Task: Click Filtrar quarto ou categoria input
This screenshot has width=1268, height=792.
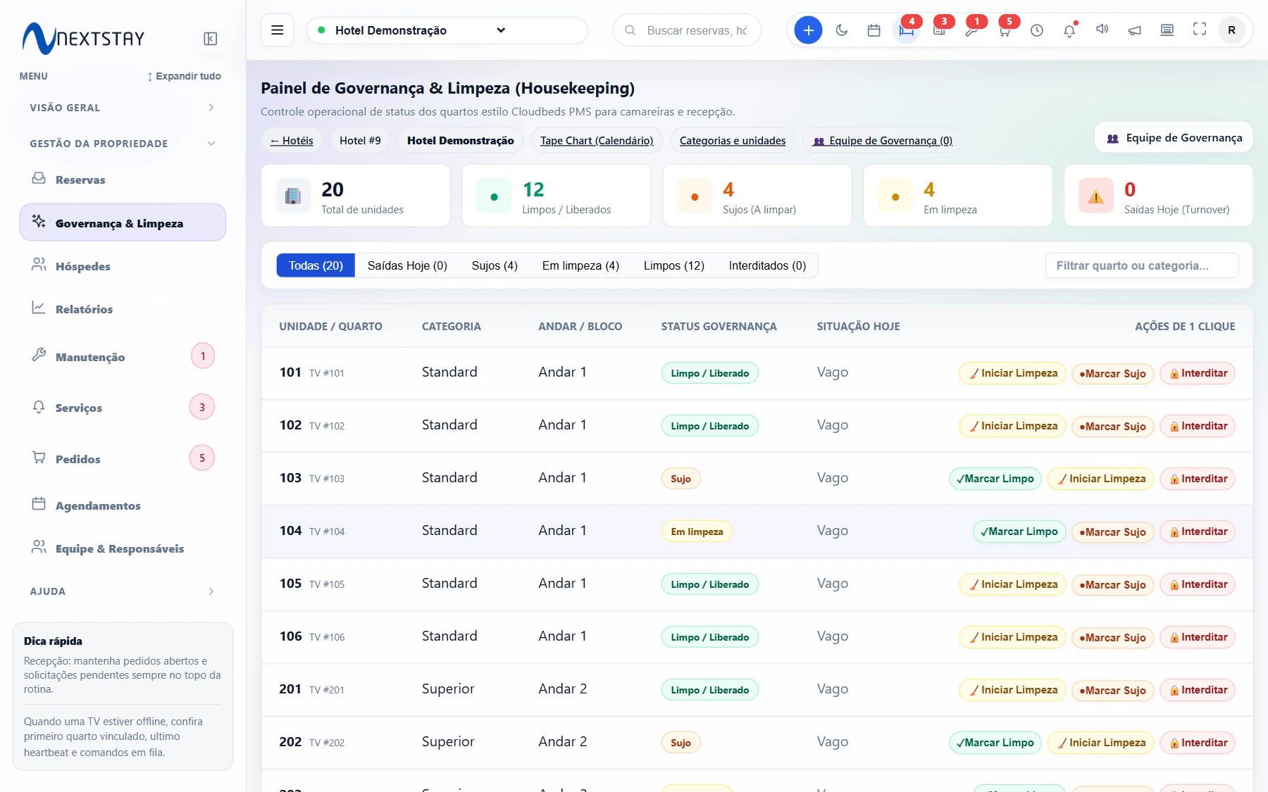Action: click(x=1142, y=265)
